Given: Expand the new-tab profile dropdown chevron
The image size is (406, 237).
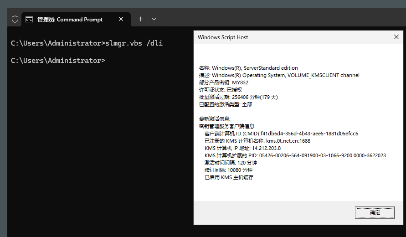Looking at the screenshot, I should tap(154, 19).
